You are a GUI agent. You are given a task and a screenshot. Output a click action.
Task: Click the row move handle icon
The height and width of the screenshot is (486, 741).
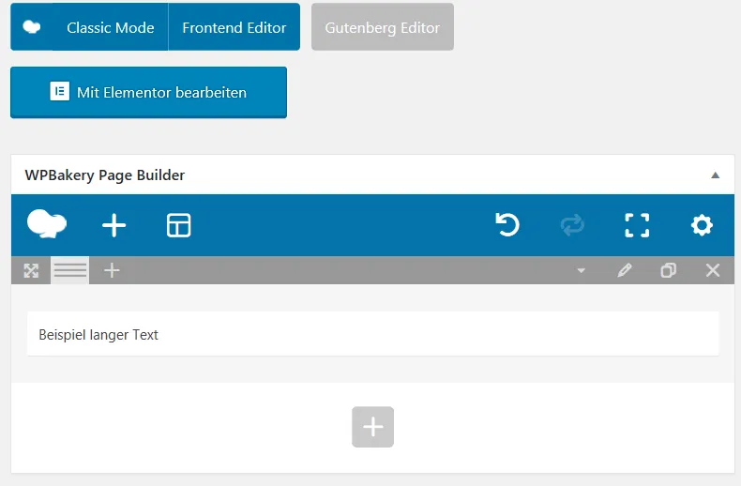31,270
